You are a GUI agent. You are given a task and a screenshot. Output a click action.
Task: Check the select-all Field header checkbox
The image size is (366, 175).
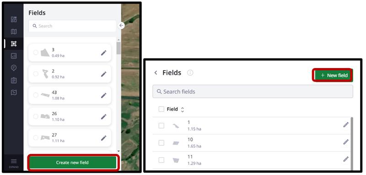[161, 109]
